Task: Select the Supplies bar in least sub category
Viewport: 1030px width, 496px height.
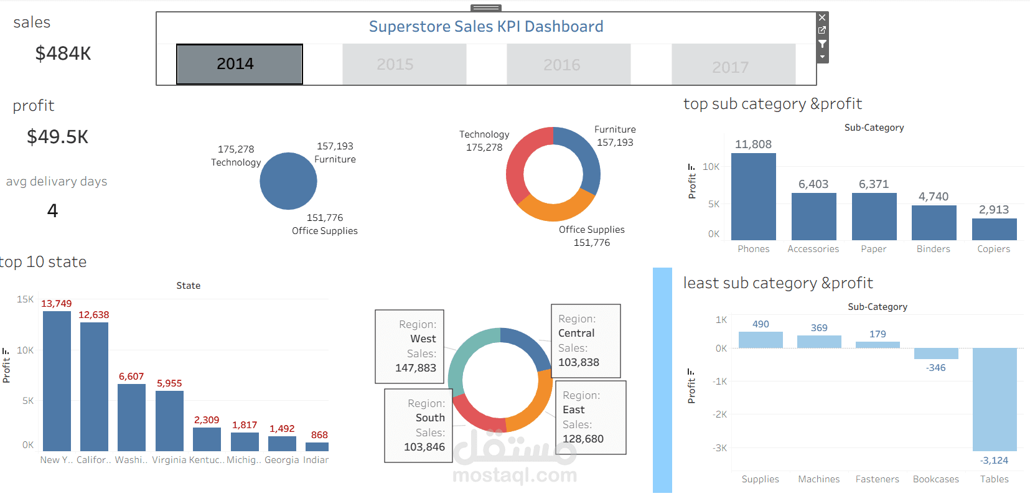Action: click(761, 340)
